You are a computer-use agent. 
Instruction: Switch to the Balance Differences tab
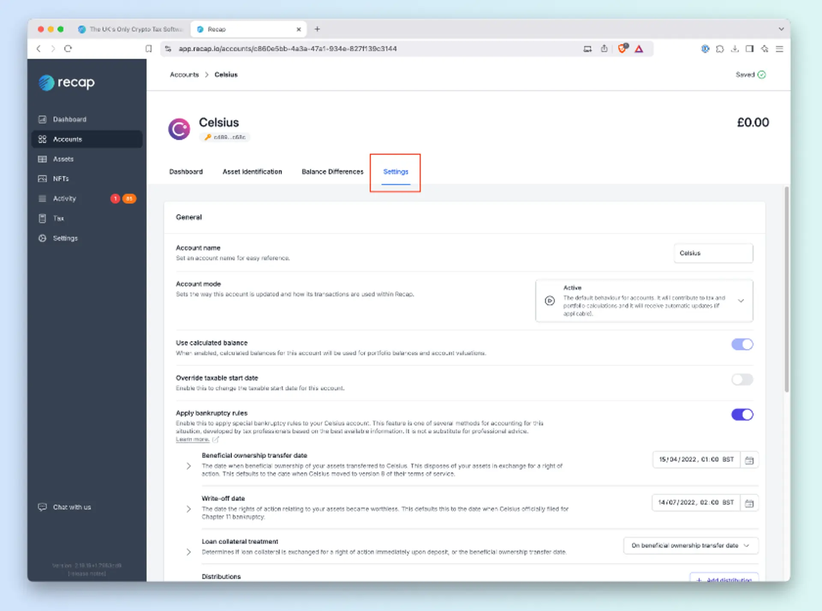pos(332,171)
